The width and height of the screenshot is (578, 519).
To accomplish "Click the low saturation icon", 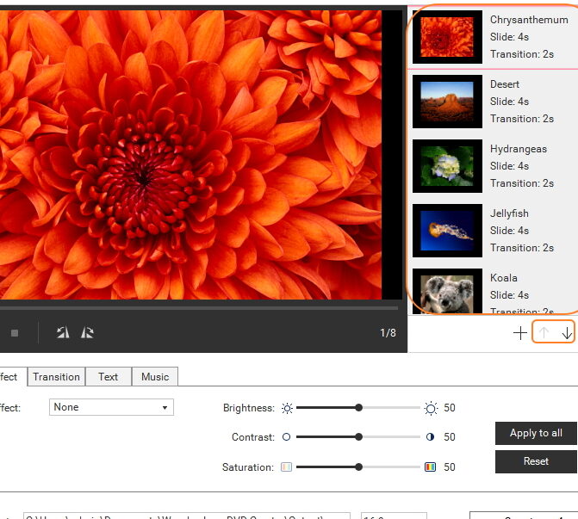I will coord(287,467).
